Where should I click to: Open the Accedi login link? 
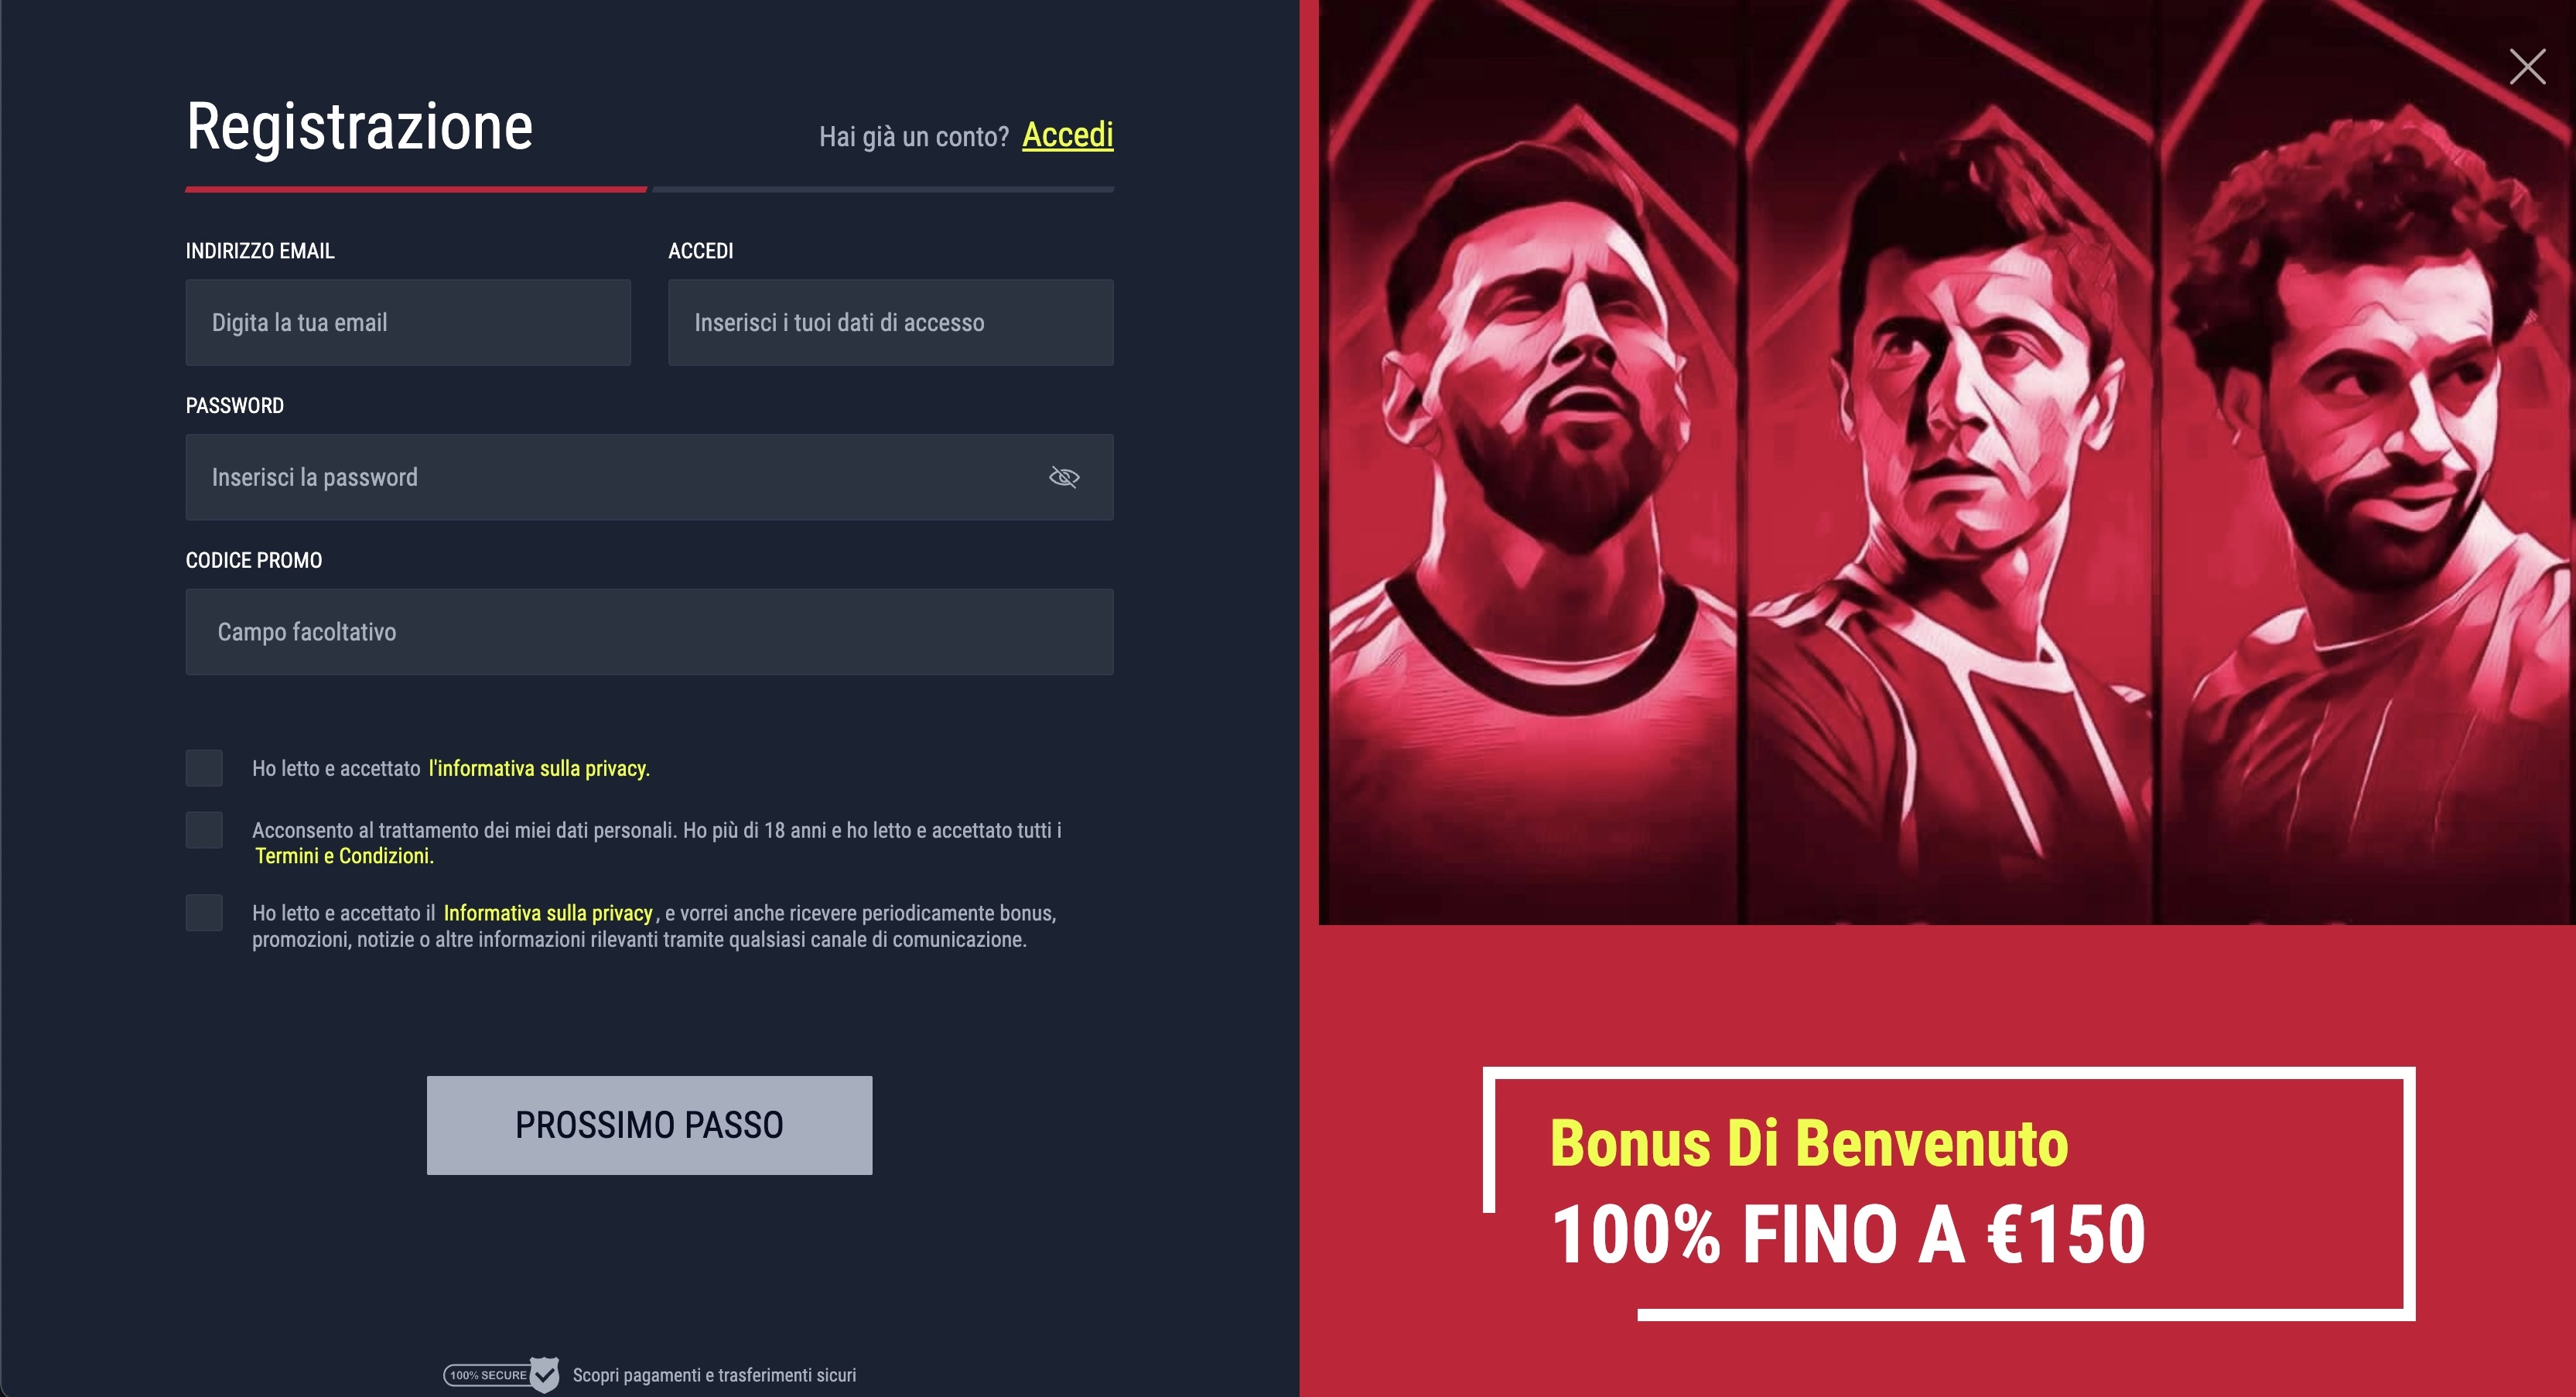click(1067, 135)
